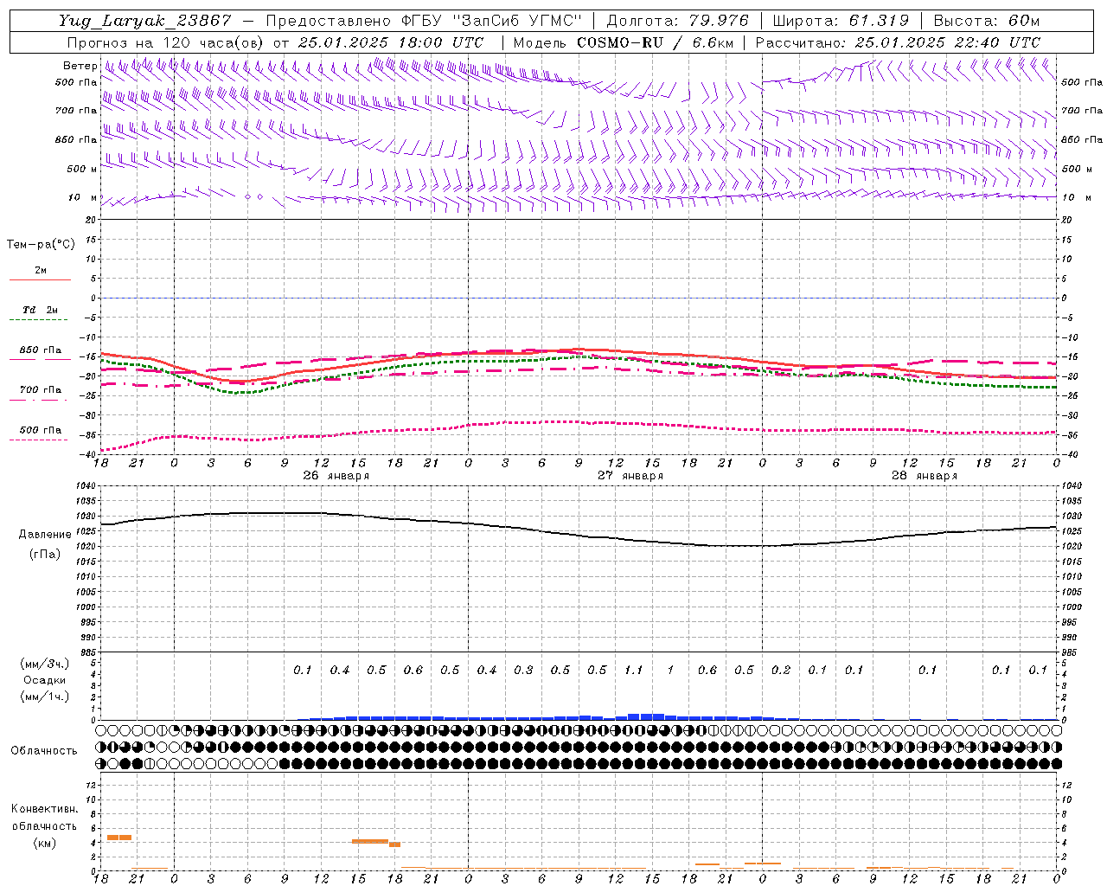Click the long orange convective bar at 4 km
The height and width of the screenshot is (886, 1107).
(x=370, y=841)
